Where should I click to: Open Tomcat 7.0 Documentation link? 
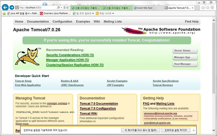pos(99,104)
